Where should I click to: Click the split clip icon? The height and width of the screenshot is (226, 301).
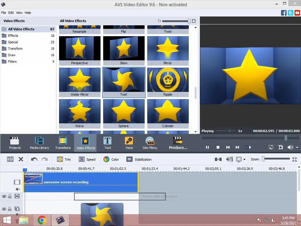[x=10, y=159]
